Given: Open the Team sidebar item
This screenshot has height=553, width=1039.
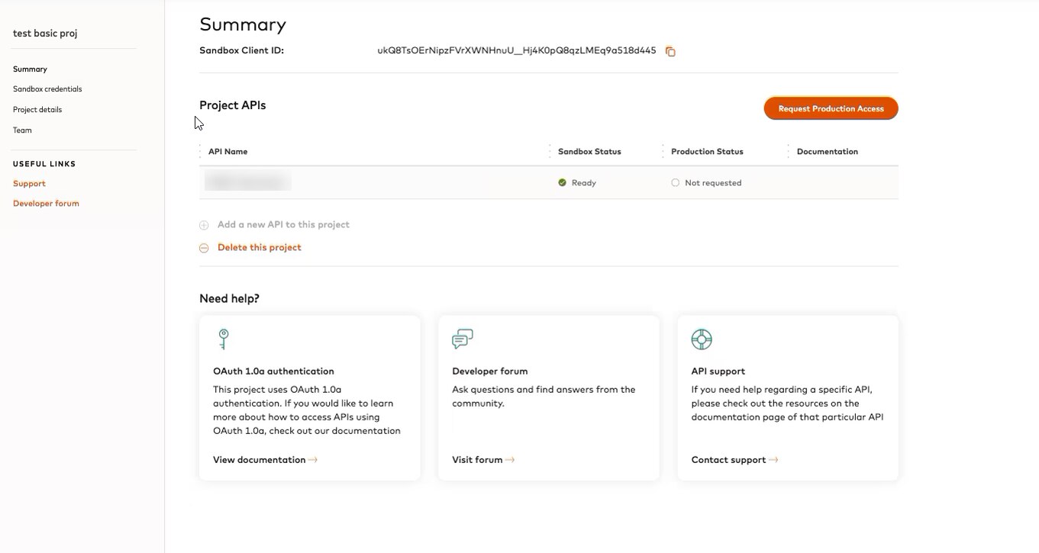Looking at the screenshot, I should [x=22, y=130].
